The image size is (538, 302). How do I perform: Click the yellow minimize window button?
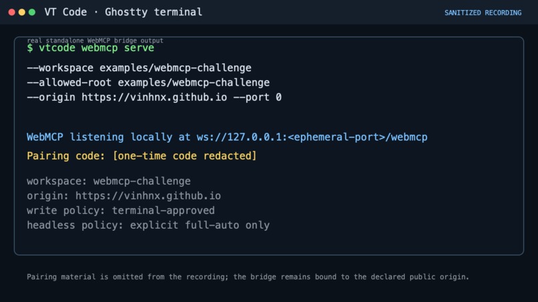click(21, 13)
